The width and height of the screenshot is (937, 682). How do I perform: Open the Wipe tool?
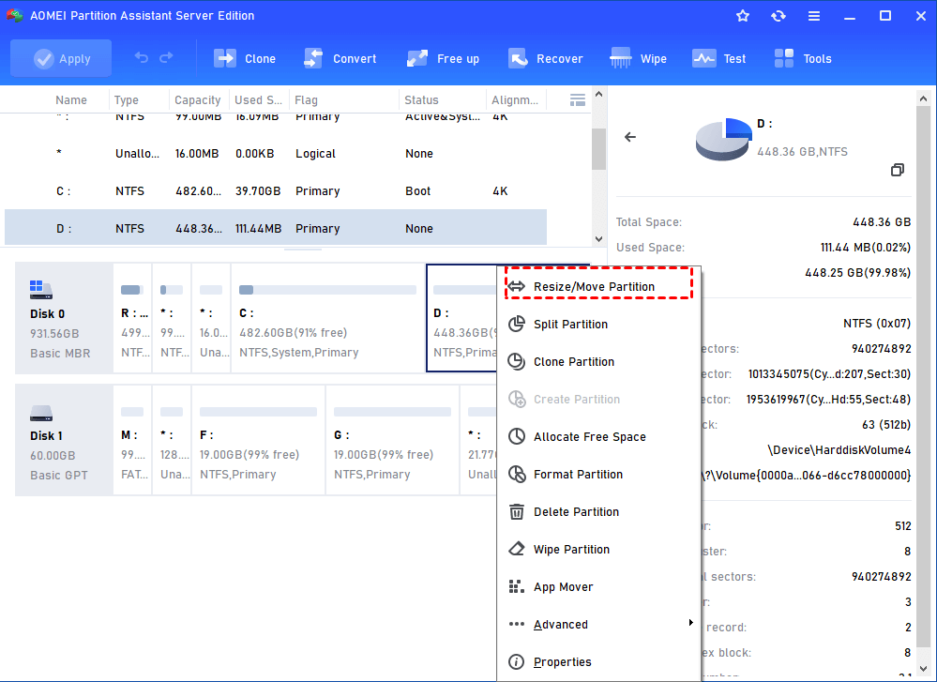[638, 58]
